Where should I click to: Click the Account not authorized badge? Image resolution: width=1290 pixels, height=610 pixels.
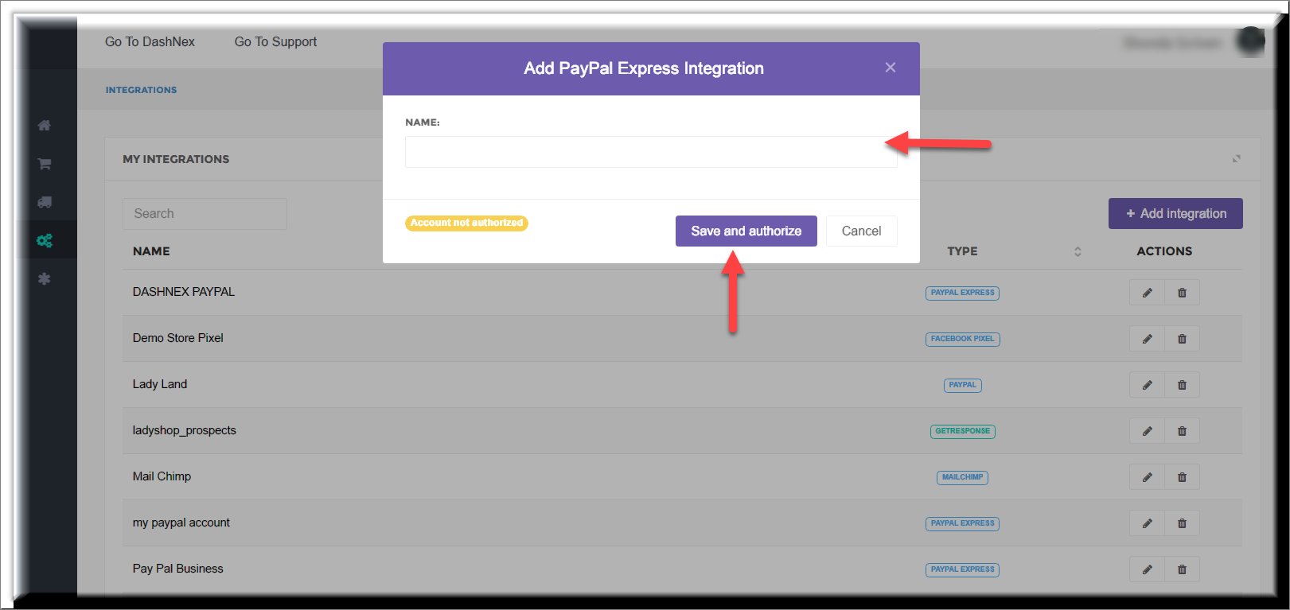pos(466,223)
